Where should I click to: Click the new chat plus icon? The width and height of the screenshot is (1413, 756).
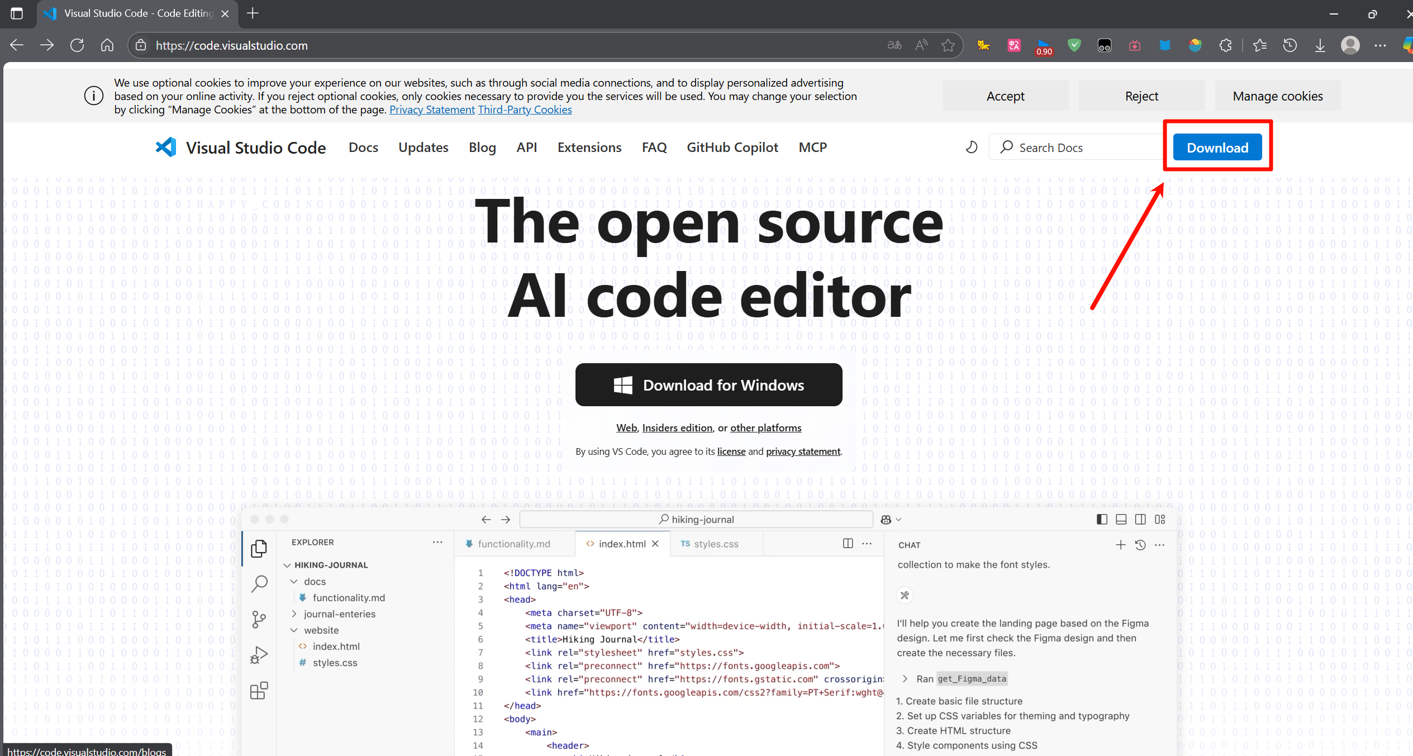pos(1121,545)
